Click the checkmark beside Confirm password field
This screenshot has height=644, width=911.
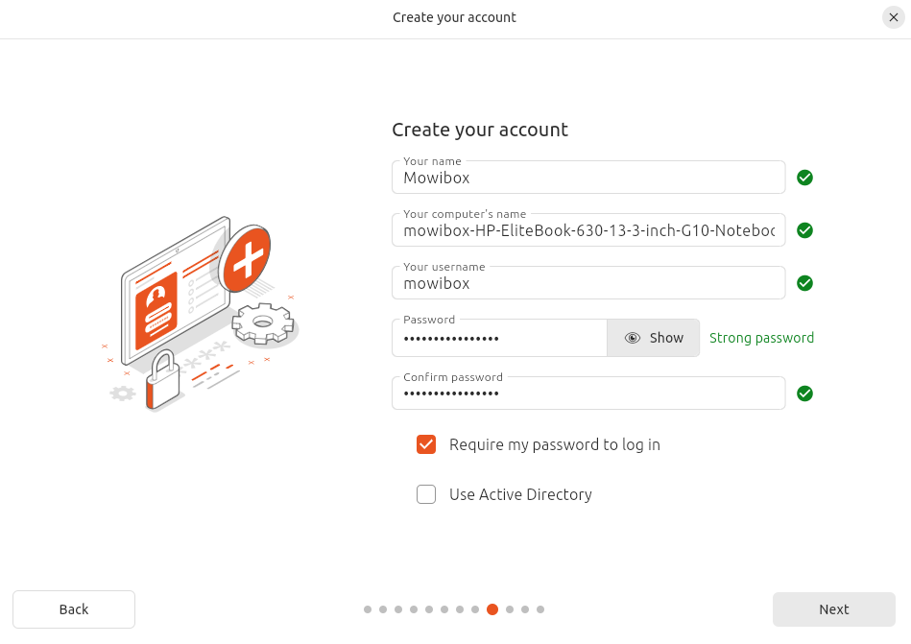point(804,394)
